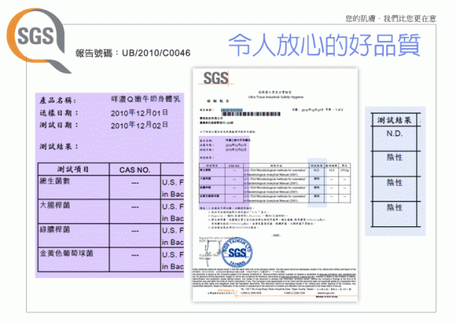
Task: Click product name 咩濃Q嫩牛奶身體乳
Action: coord(146,99)
